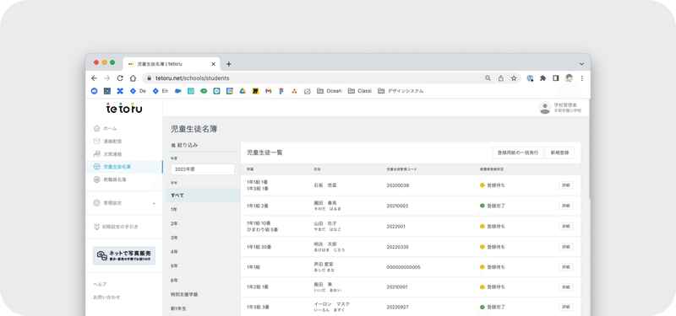Open 詳細 for 園田 春馬
Screen dimensions: 676x316
566,206
